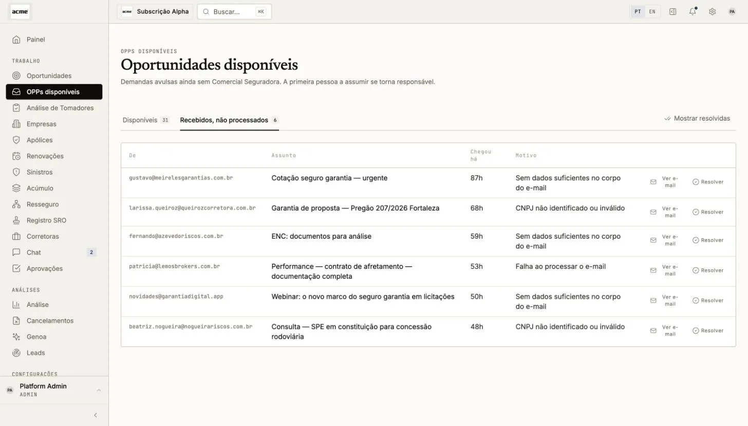The width and height of the screenshot is (748, 426).
Task: Click 'Falha ao processar o e-mail' reason
Action: [x=560, y=267]
